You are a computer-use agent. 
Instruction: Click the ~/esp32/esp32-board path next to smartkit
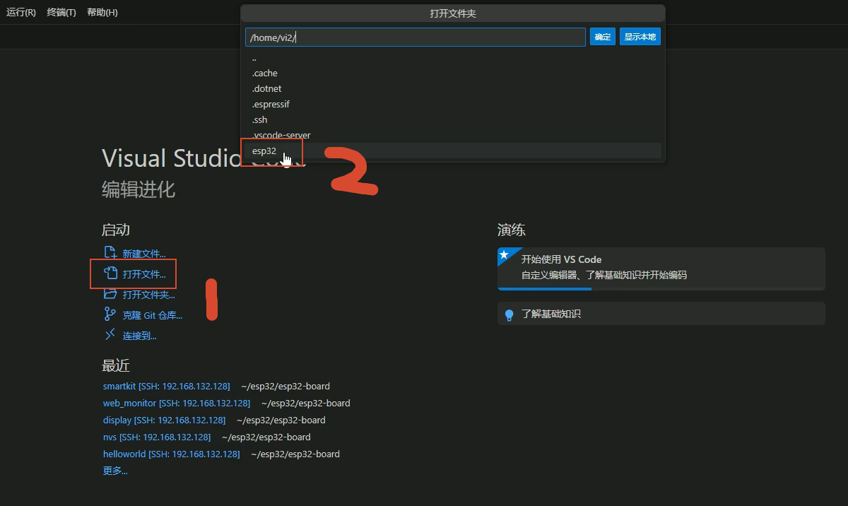tap(285, 387)
